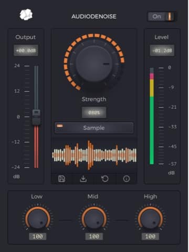Toggle the Sample indicator light
Image resolution: width=189 pixels, height=252 pixels.
point(60,126)
